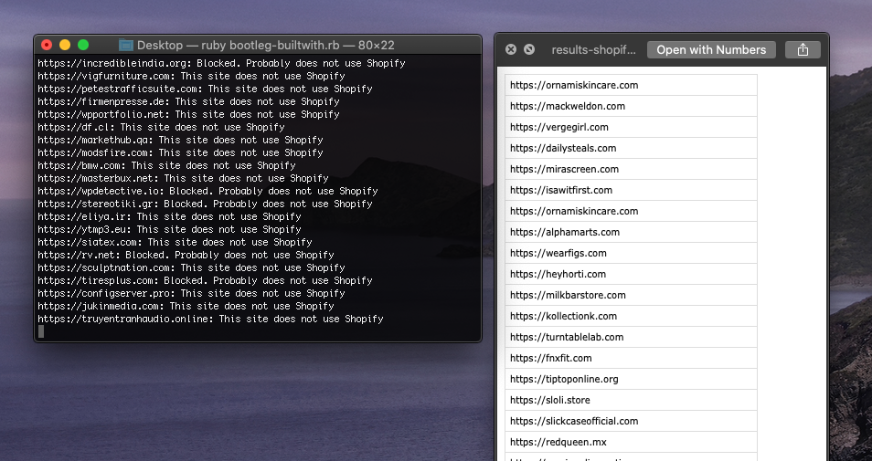The image size is (872, 461).
Task: Click the Quick Look full-screen toggle icon
Action: (529, 49)
